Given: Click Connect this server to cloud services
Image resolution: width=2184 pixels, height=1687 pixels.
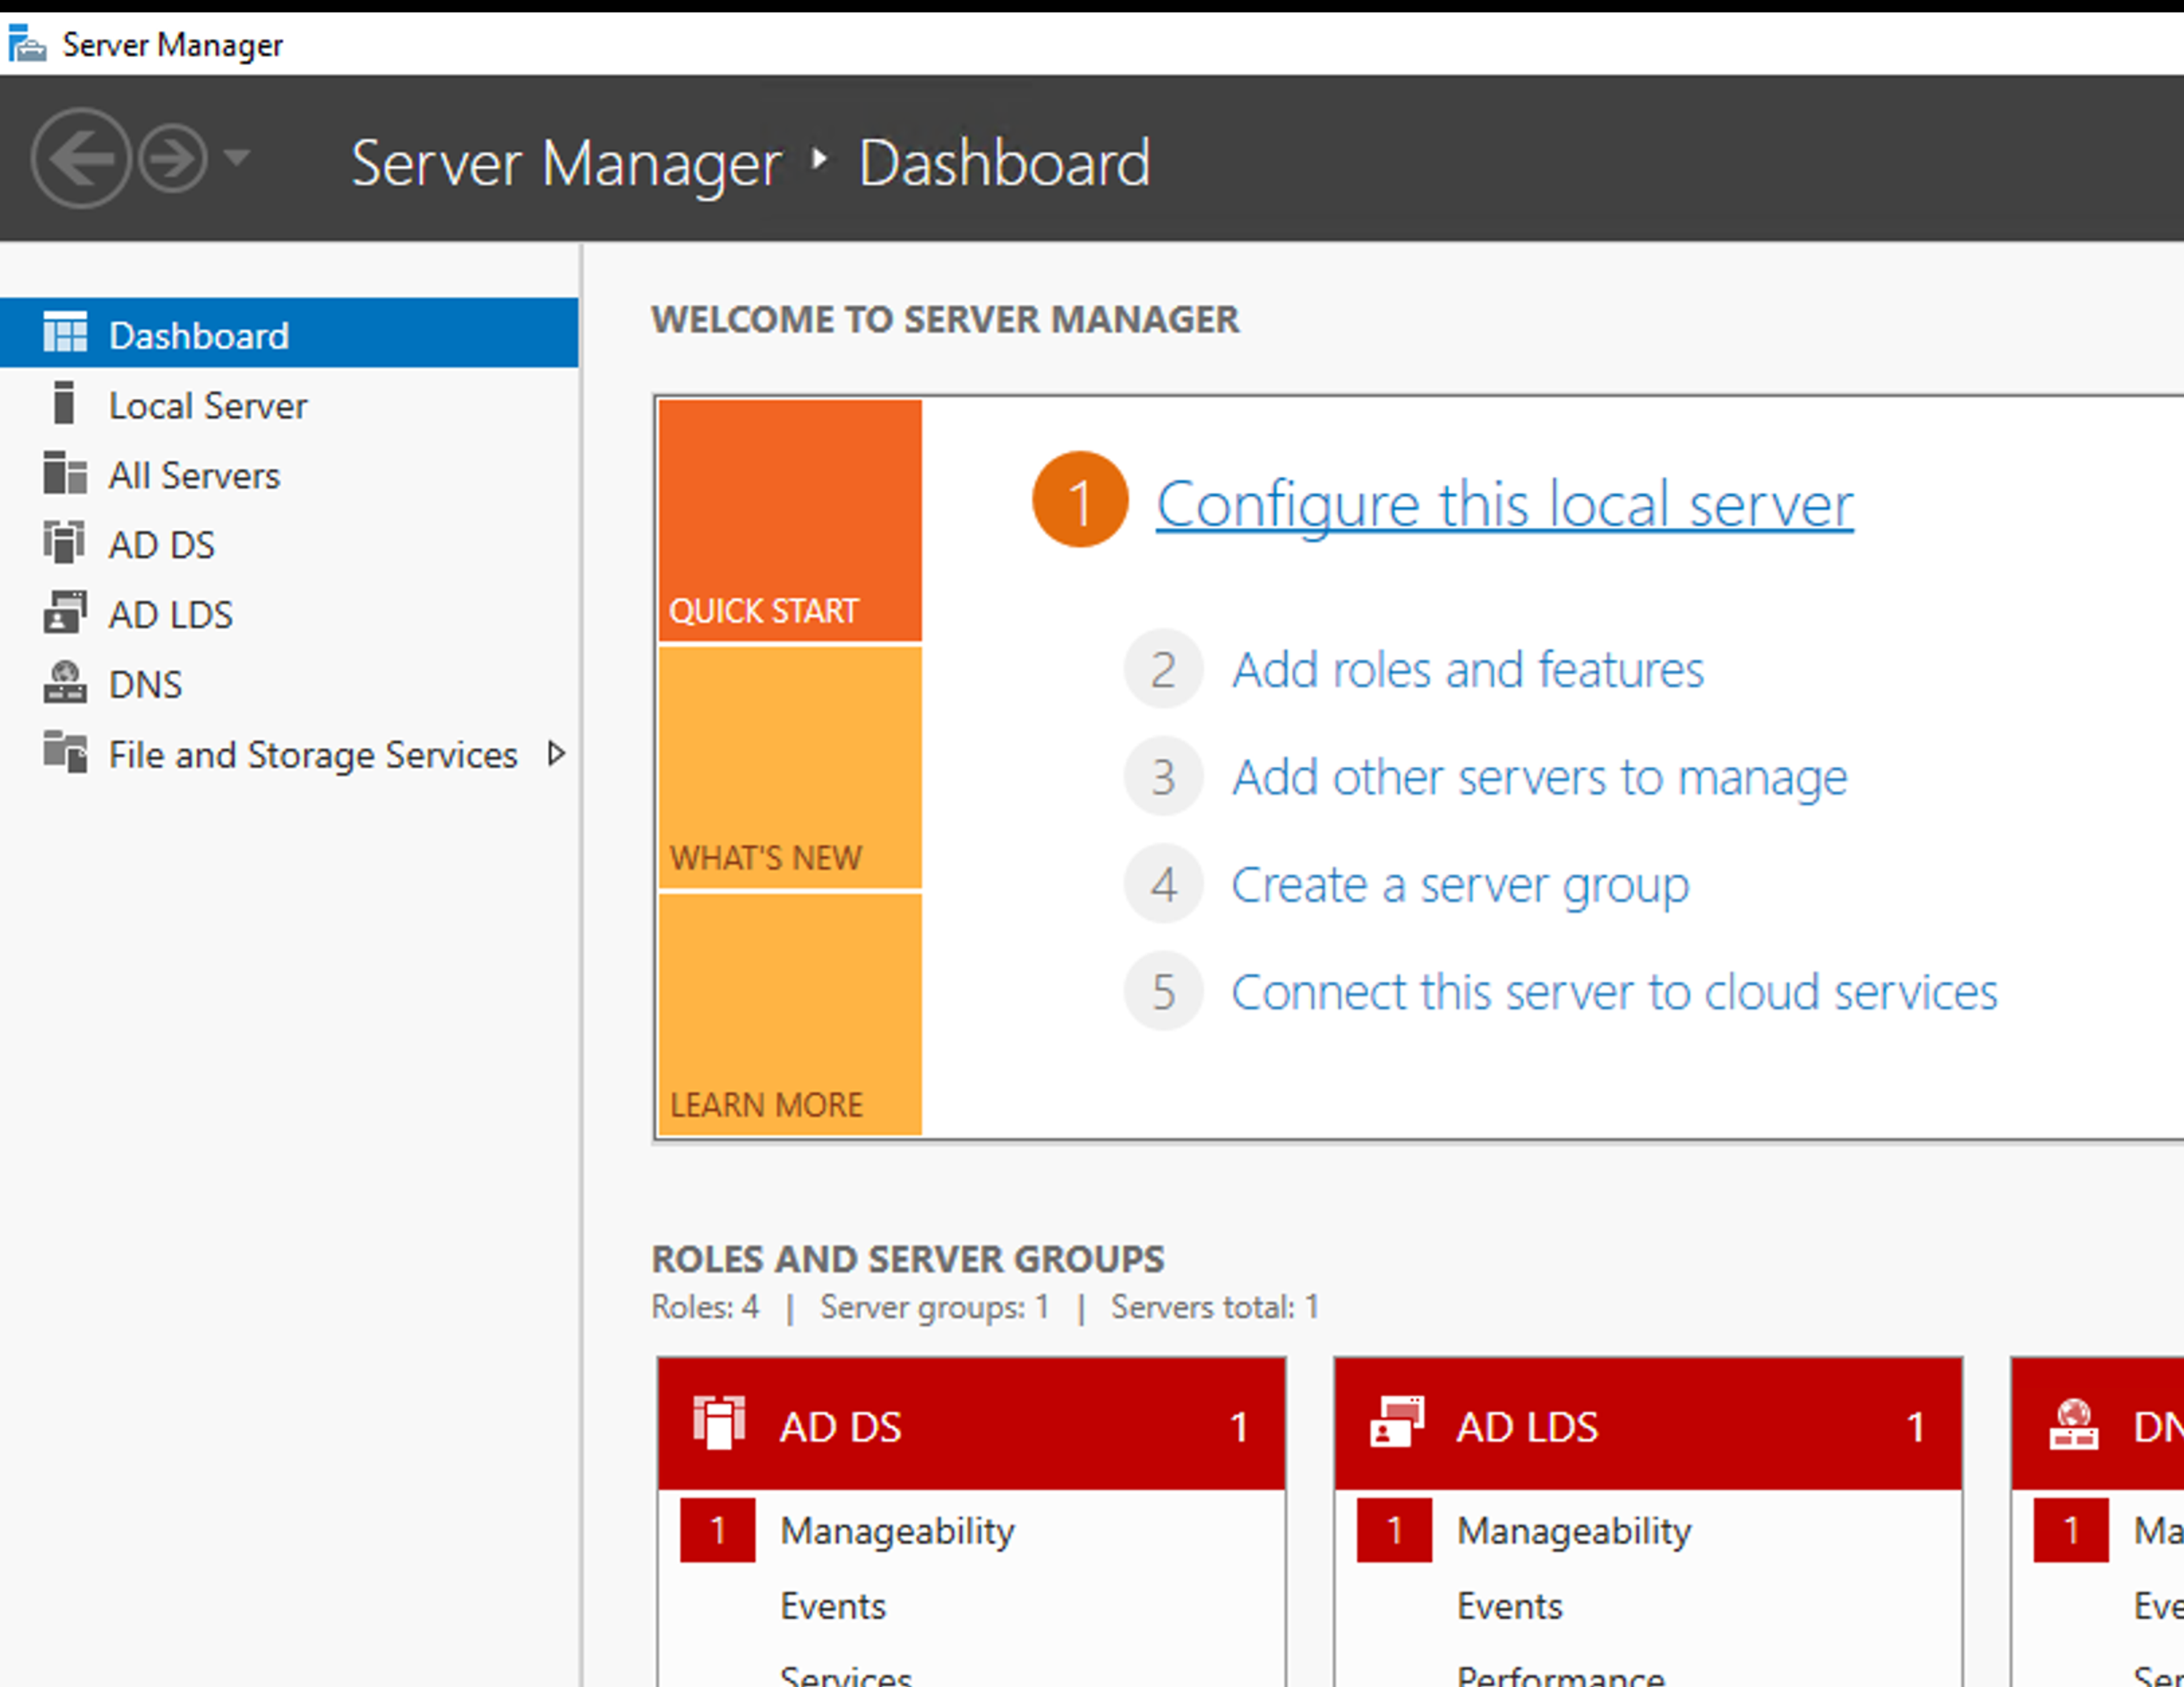Looking at the screenshot, I should pyautogui.click(x=1613, y=993).
